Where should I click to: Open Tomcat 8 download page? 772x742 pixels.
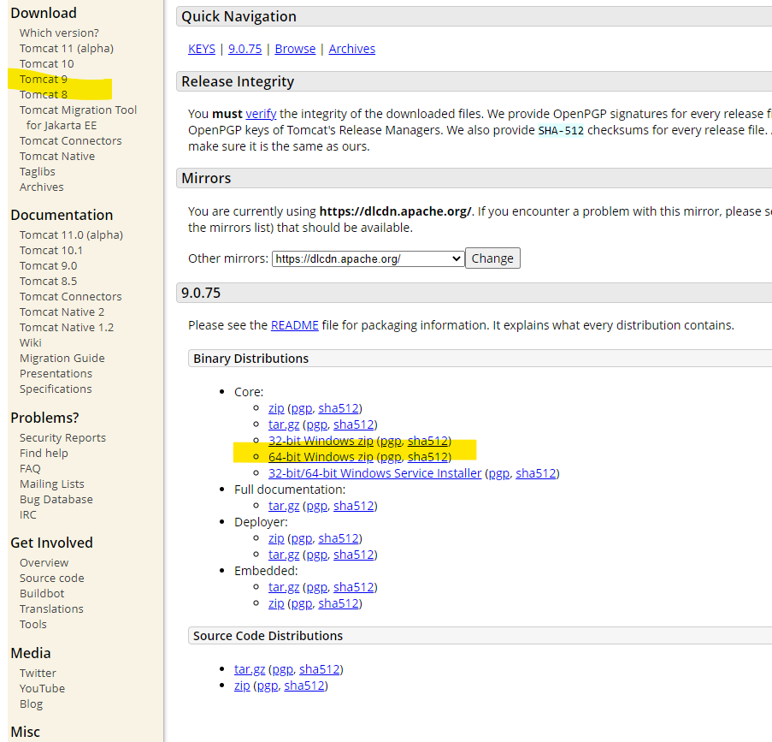pos(44,94)
